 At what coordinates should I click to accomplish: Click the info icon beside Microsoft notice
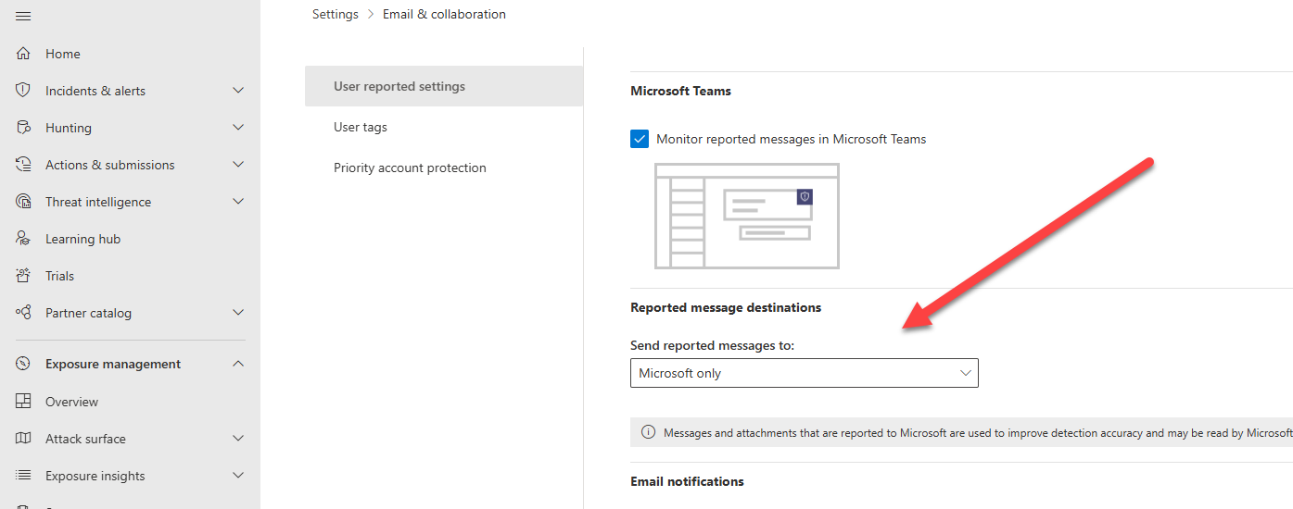[648, 432]
